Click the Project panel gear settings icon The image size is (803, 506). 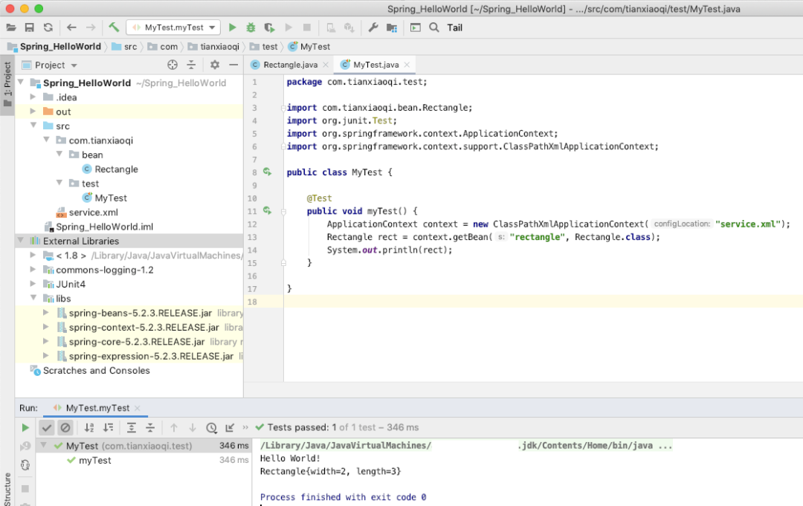[x=215, y=65]
